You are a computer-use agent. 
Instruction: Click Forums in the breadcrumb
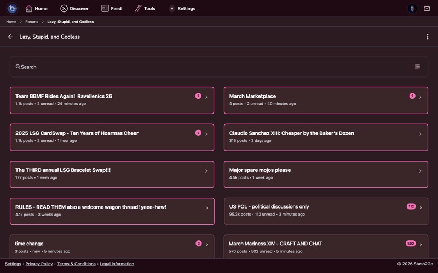(x=32, y=22)
